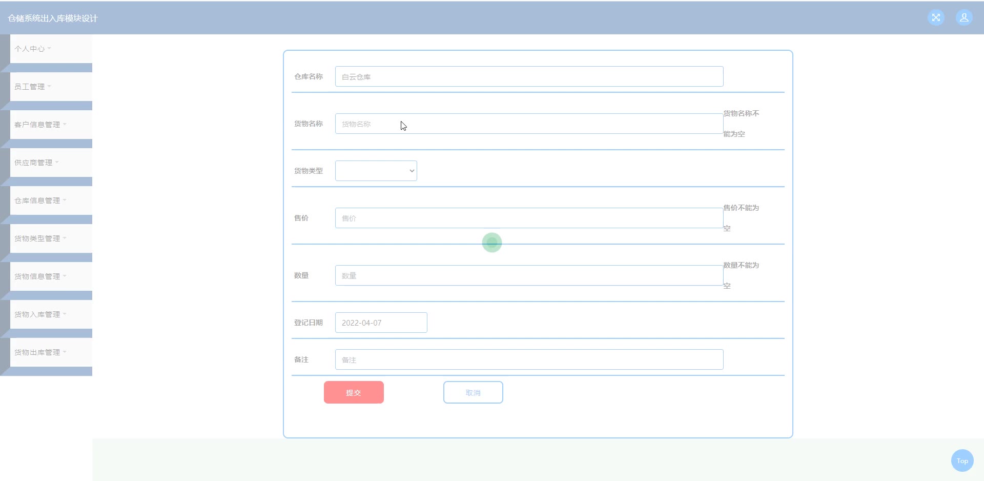
Task: Expand the 员工管理 sidebar menu
Action: [x=51, y=87]
